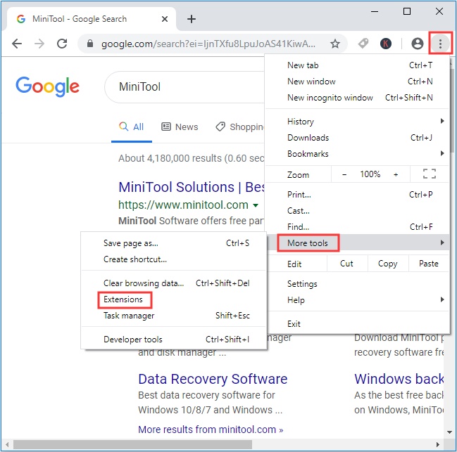Click the back navigation arrow
The image size is (457, 452).
pos(17,44)
